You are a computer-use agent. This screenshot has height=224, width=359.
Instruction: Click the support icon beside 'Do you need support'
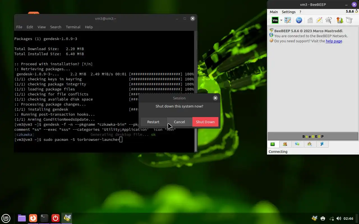tap(271, 41)
